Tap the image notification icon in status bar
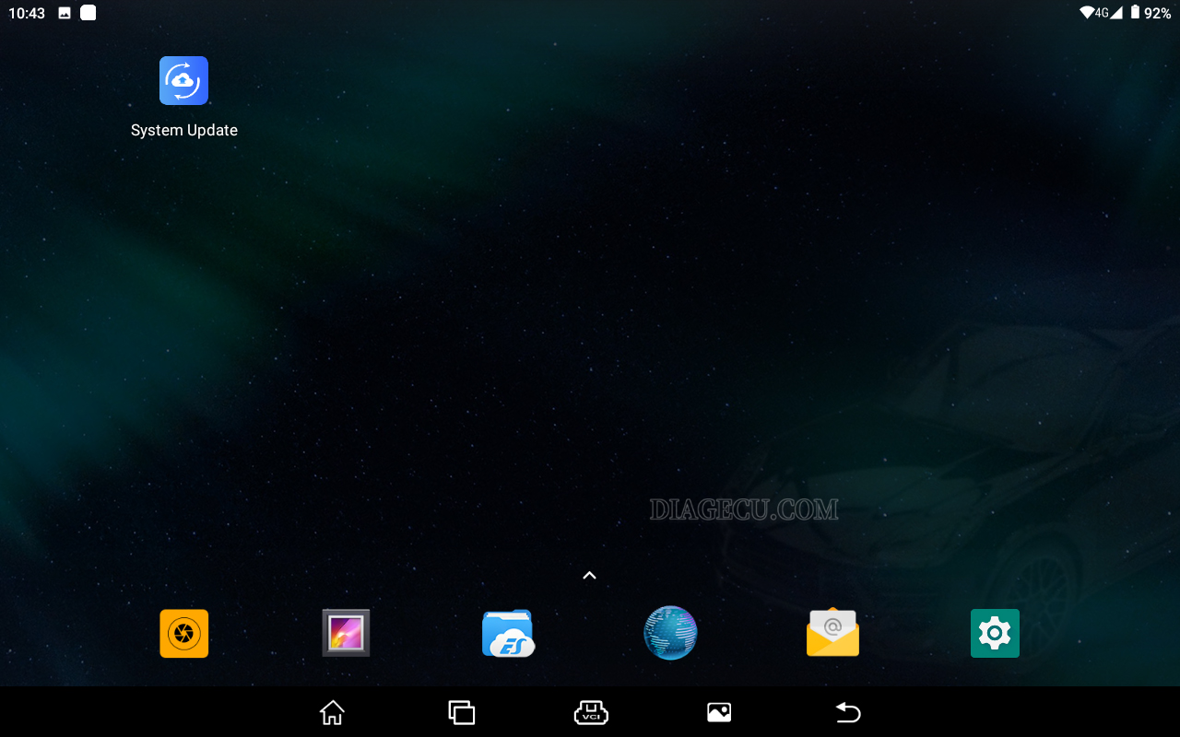Screen dimensions: 1180x737 (65, 13)
